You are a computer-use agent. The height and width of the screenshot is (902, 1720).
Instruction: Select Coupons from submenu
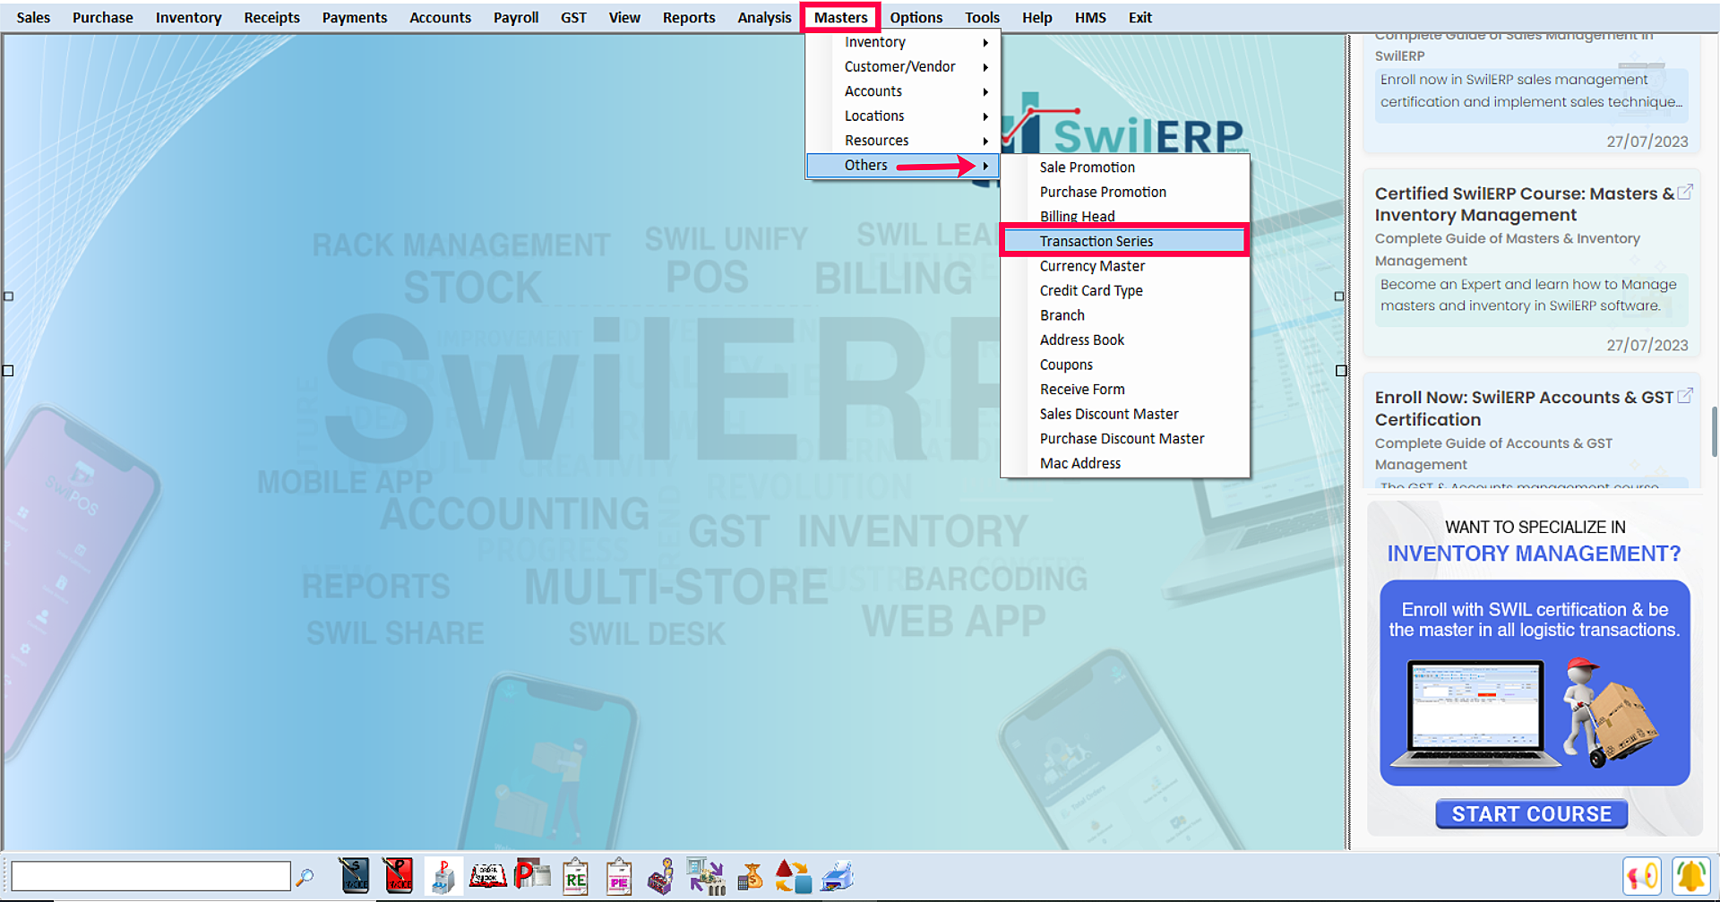1125,365
